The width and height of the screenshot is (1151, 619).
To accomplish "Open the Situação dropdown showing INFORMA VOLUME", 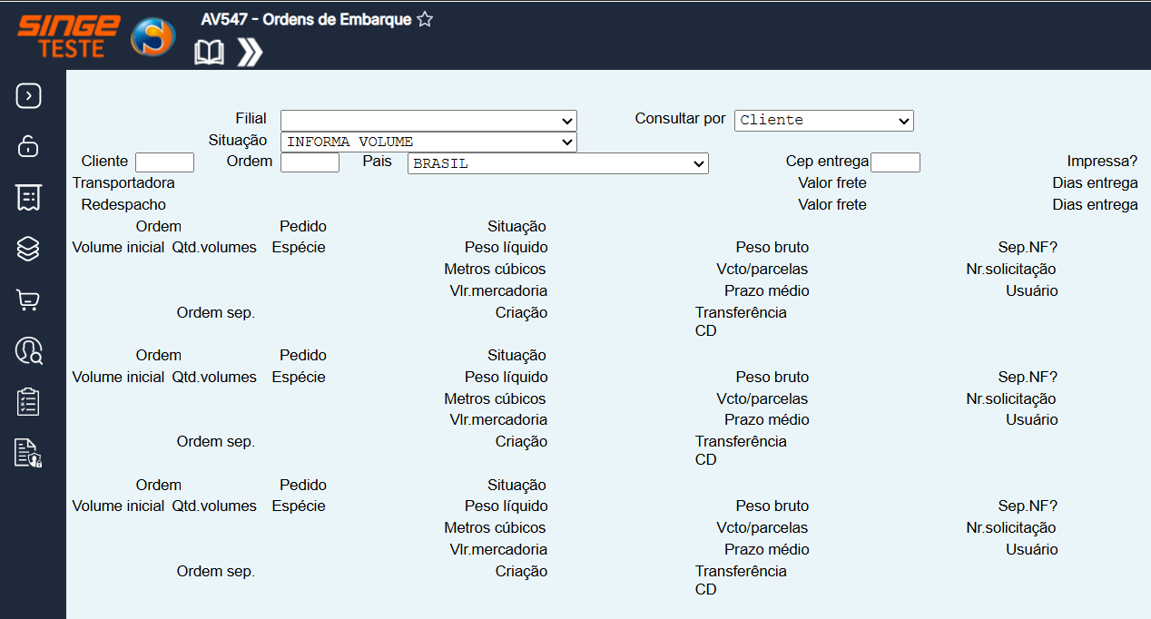I will [x=428, y=142].
